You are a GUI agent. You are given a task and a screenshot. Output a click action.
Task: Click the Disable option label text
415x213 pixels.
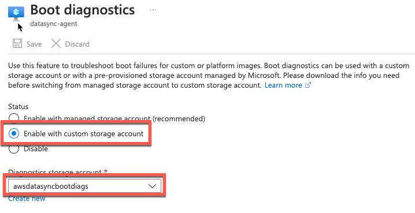click(x=36, y=149)
